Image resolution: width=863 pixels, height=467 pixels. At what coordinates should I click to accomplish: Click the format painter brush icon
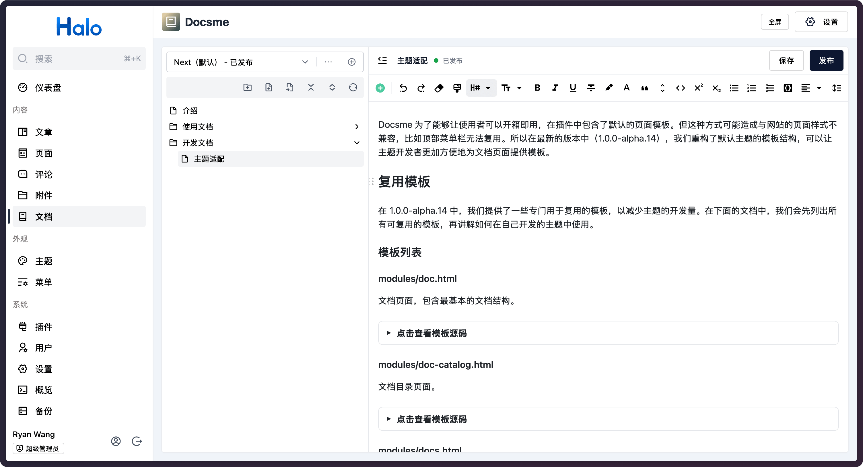(x=457, y=88)
